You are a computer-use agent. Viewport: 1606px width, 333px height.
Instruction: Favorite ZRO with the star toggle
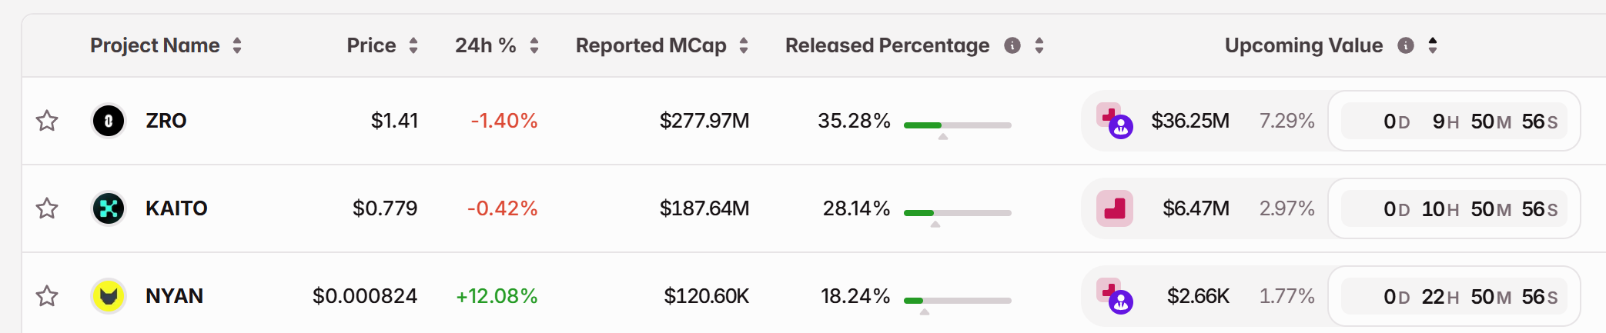pyautogui.click(x=47, y=121)
